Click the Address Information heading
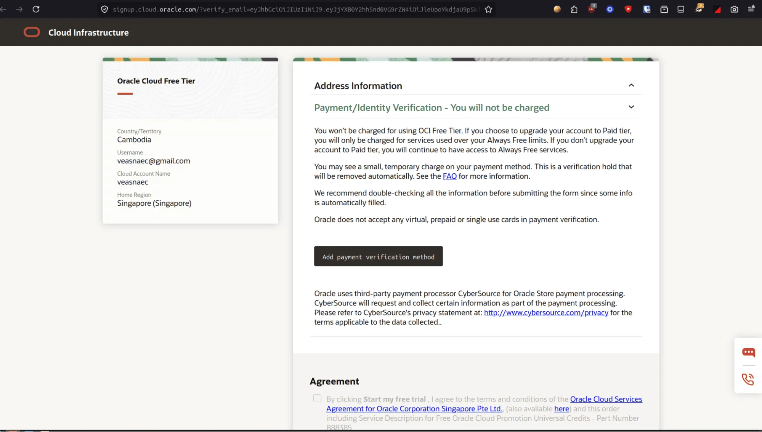Screen dimensions: 762x432 click(358, 86)
